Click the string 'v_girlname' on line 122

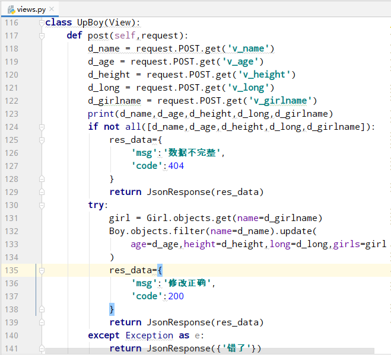[280, 101]
